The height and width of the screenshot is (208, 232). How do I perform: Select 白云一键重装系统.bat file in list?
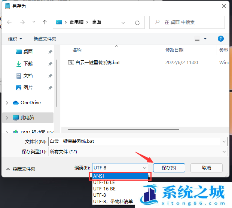point(97,63)
